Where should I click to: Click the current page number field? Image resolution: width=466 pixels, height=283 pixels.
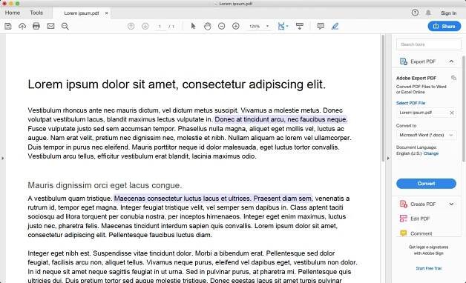(x=160, y=27)
